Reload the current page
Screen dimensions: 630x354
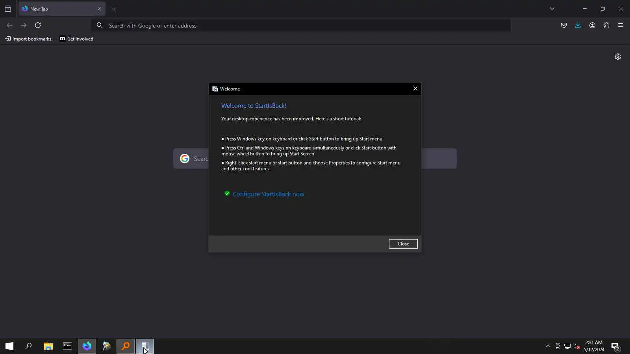click(38, 25)
